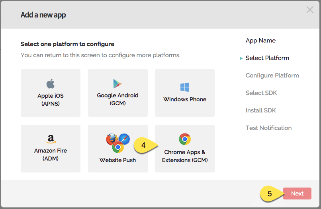Screen dimensions: 321x209
Task: Go to the App Name step
Action: [260, 41]
